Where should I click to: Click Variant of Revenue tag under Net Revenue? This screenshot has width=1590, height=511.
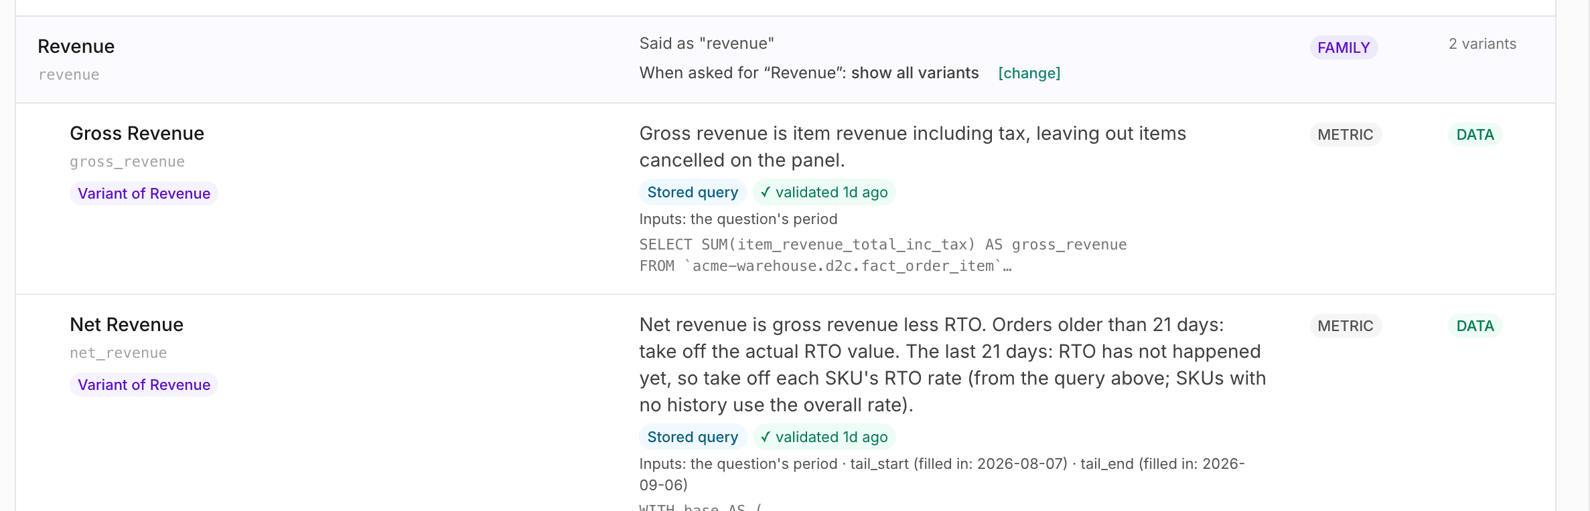pos(144,385)
